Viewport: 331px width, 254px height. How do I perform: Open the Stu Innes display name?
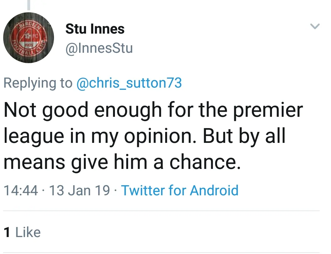tap(95, 29)
